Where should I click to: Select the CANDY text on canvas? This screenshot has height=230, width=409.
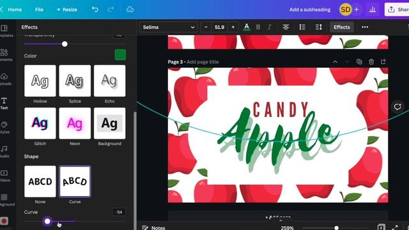281,109
